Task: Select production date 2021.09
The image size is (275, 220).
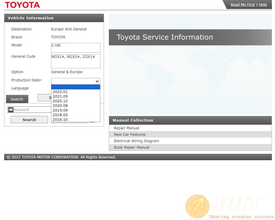Action: [76, 96]
